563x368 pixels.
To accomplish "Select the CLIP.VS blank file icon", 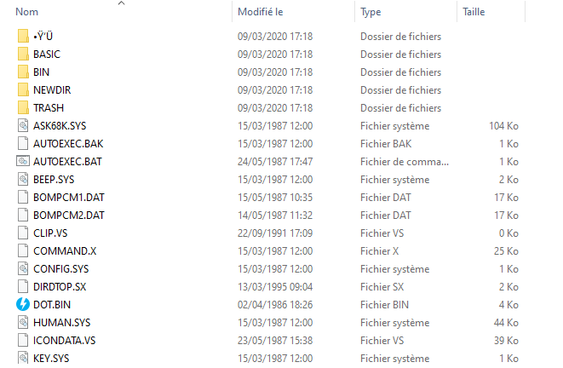I will 23,233.
